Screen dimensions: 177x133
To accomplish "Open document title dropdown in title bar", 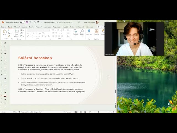I will [72, 22].
